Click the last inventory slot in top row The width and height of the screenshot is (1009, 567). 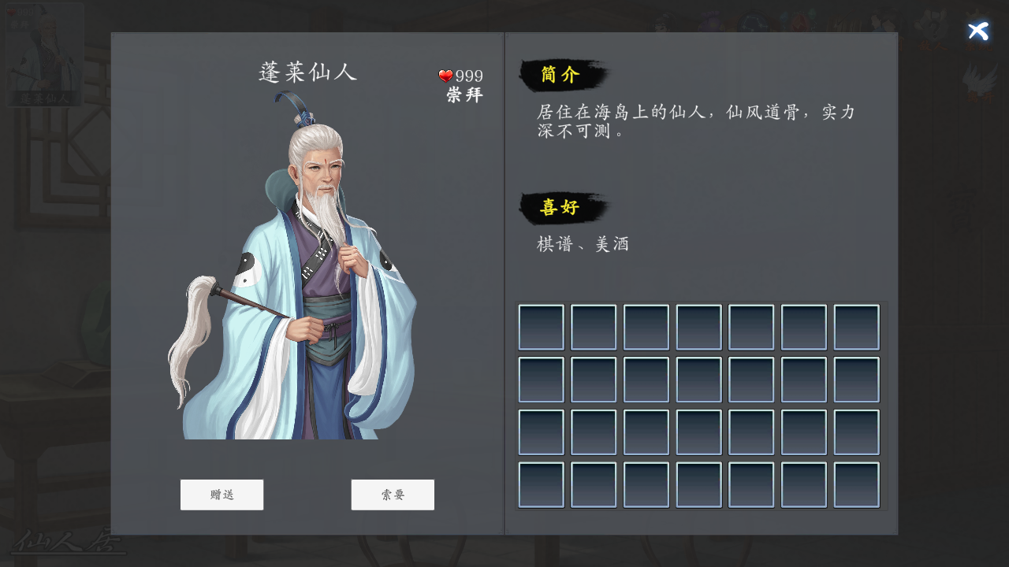pos(857,327)
